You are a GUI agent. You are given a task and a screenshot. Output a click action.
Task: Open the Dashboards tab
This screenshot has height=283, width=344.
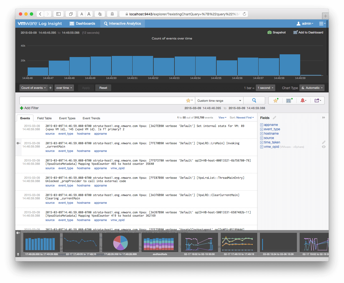(x=82, y=24)
